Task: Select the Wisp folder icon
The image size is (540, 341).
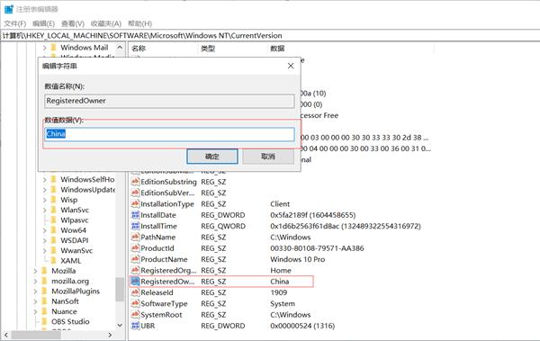Action: click(x=53, y=200)
